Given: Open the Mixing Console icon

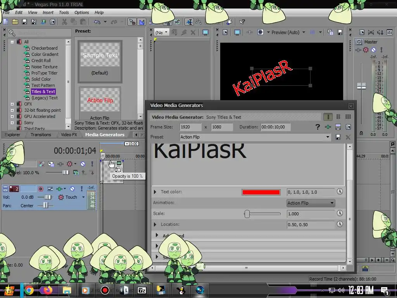Looking at the screenshot, I should point(389,32).
